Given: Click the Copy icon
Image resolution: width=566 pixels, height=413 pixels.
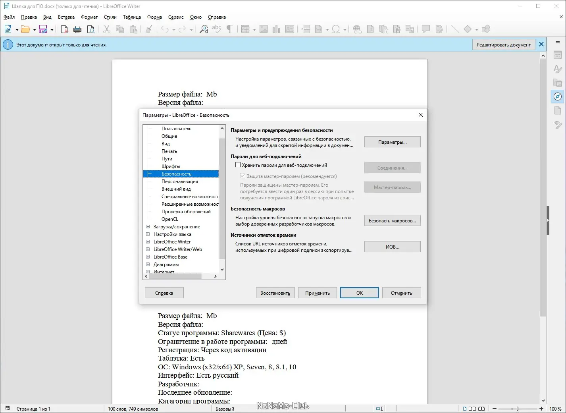Looking at the screenshot, I should click(120, 29).
